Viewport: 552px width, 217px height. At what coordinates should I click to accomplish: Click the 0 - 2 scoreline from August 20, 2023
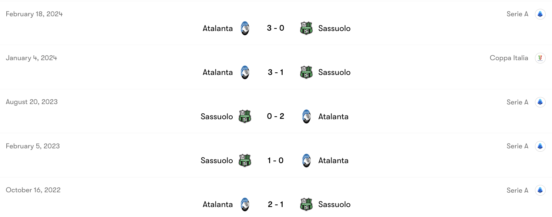(276, 116)
